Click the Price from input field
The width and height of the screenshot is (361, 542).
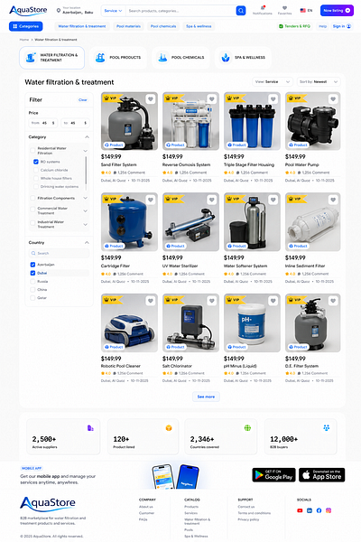(43, 123)
